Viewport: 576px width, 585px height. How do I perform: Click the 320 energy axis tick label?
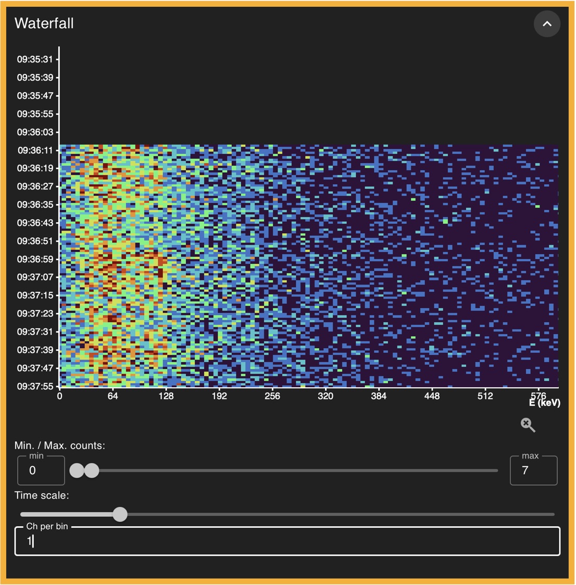pos(325,396)
